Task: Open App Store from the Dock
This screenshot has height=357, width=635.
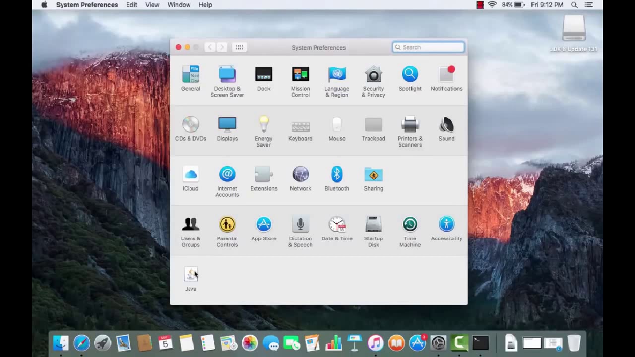Action: point(418,343)
